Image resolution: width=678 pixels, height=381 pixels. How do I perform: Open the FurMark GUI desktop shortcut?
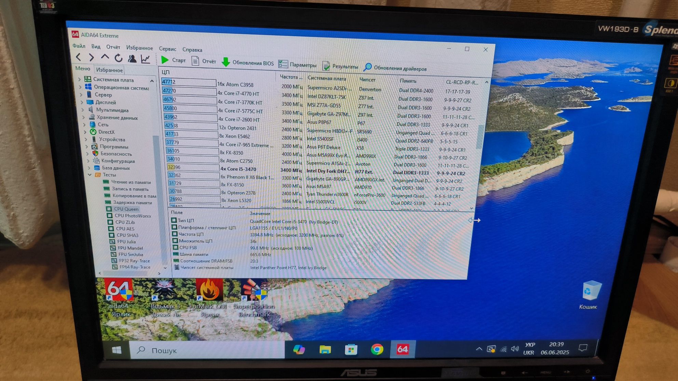[209, 298]
